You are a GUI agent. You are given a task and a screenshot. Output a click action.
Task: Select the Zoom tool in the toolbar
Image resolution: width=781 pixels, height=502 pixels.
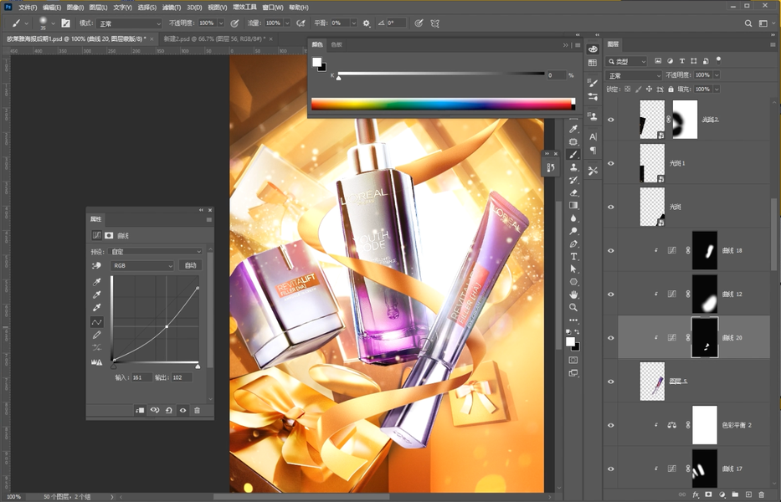(x=573, y=307)
